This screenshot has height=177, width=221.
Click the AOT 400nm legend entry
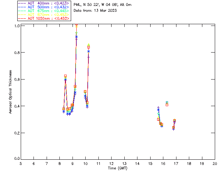(x=44, y=3)
